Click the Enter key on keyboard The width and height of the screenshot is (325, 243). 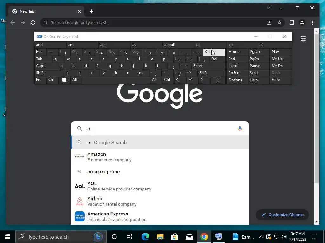[x=208, y=66]
